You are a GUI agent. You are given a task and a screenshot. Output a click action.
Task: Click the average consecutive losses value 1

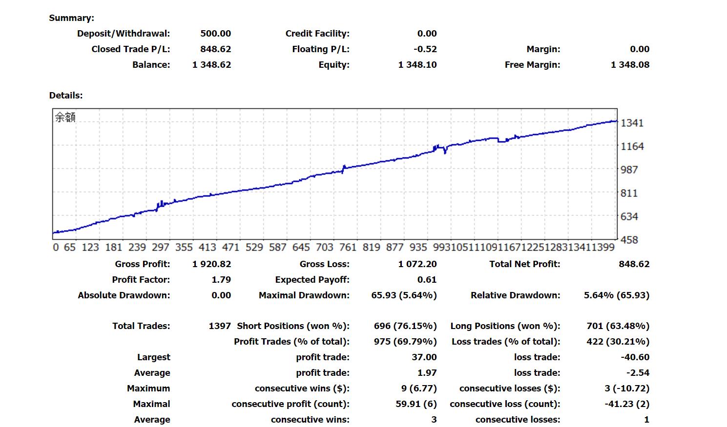tap(646, 420)
